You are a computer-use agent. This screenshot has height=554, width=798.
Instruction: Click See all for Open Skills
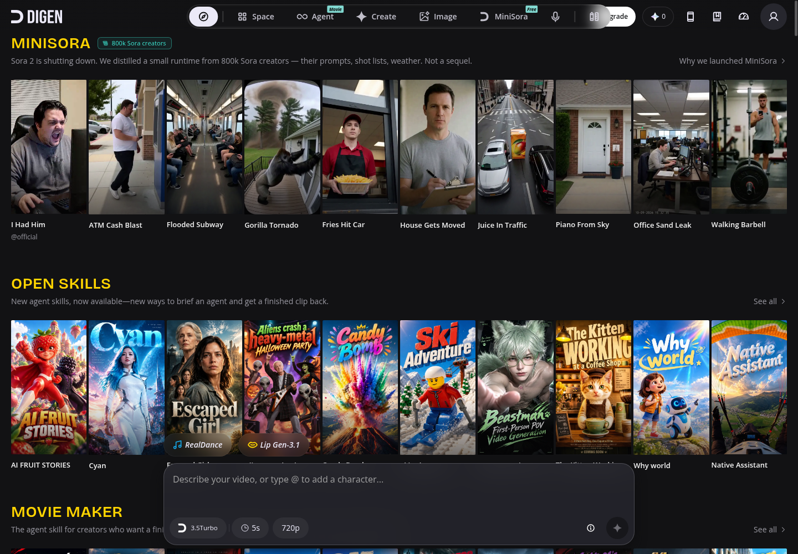click(769, 301)
